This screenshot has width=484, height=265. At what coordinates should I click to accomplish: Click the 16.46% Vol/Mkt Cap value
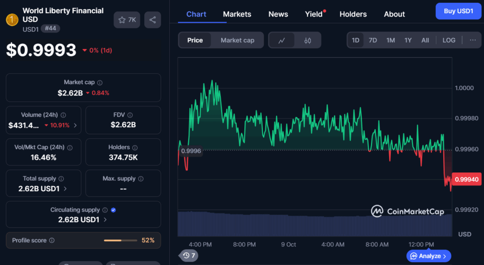pyautogui.click(x=43, y=158)
